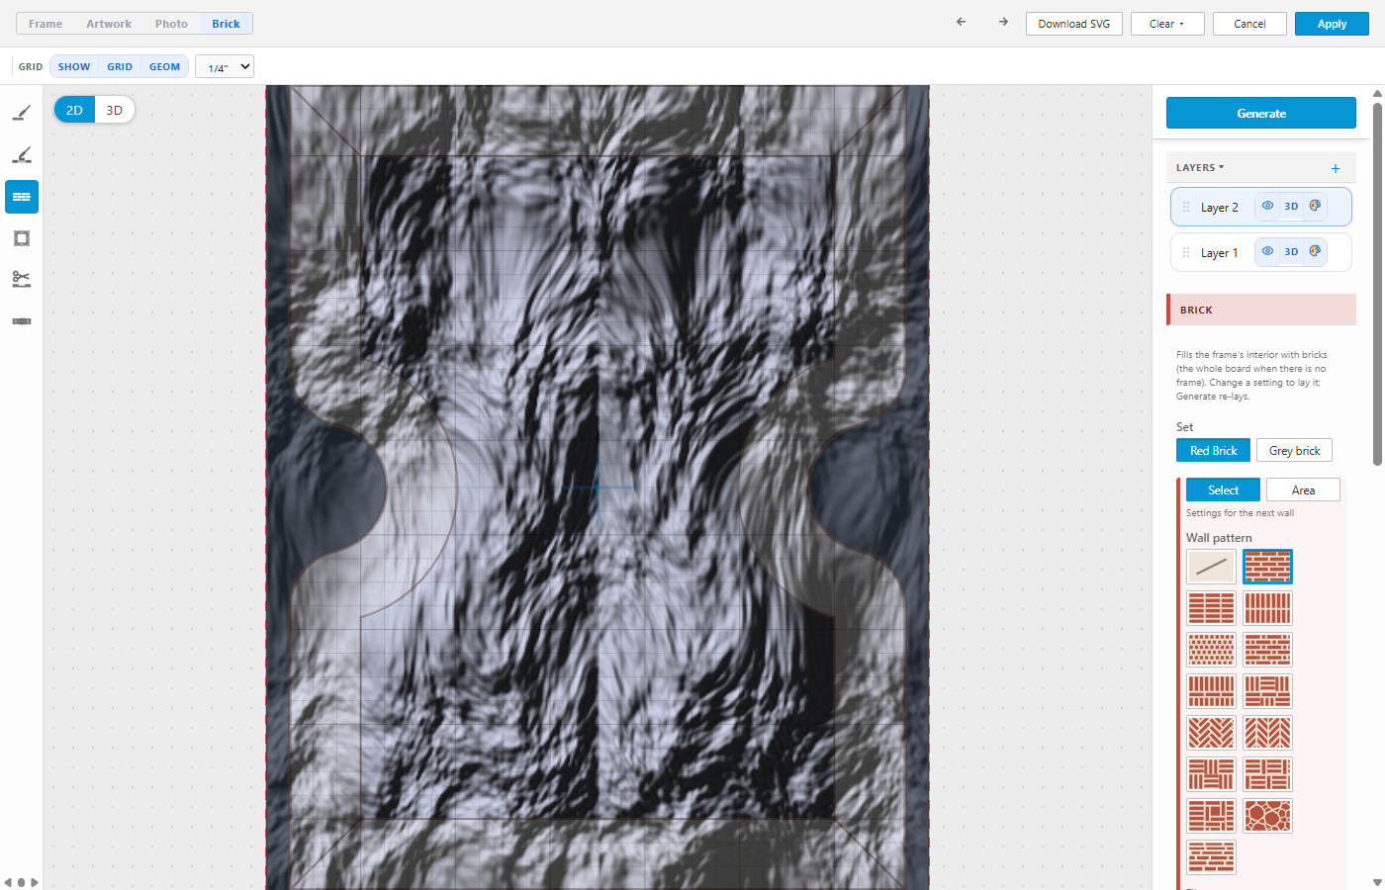Click the Download SVG button
1385x890 pixels.
(x=1074, y=24)
